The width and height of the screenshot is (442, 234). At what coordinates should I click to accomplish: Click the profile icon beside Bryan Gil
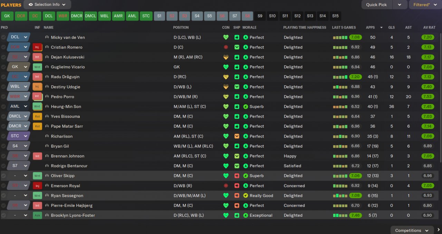click(x=47, y=146)
